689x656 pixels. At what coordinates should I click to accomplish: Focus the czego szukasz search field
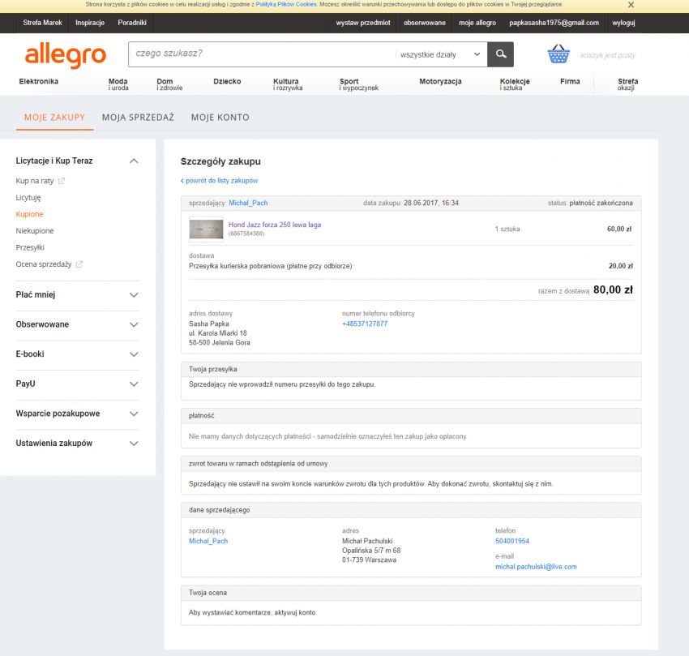[262, 54]
